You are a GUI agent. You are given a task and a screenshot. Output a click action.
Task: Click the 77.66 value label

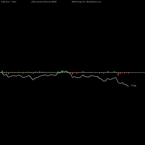pos(133,86)
